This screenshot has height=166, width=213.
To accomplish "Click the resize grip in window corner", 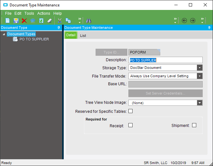I will click(211, 164).
